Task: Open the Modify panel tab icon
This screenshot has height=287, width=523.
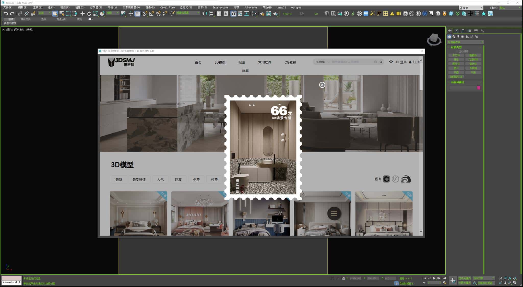Action: [x=456, y=31]
